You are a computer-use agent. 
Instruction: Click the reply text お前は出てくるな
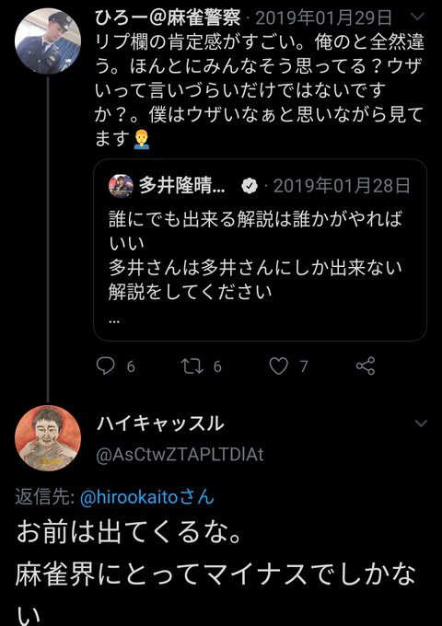(x=129, y=535)
